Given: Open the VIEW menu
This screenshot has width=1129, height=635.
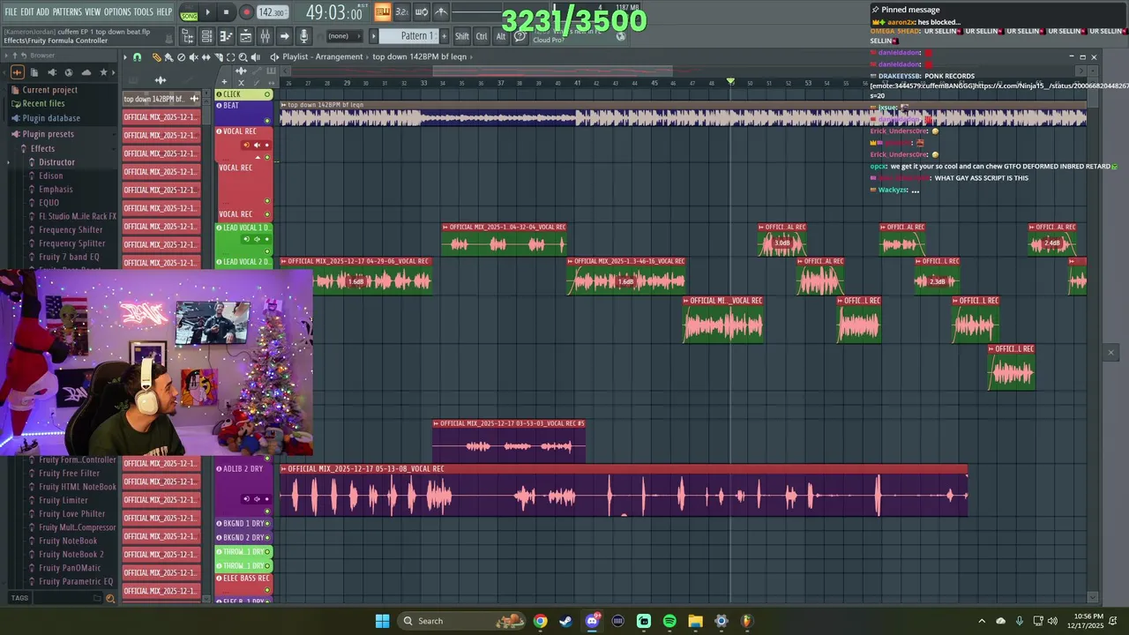Looking at the screenshot, I should click(93, 12).
